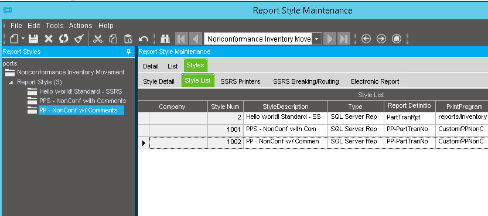488x216 pixels.
Task: Collapse the Report Style (3) tree node
Action: [x=11, y=83]
